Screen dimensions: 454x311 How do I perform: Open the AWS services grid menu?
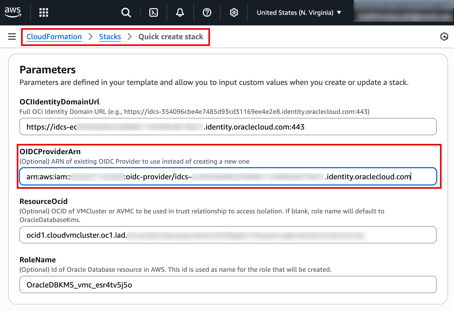44,12
